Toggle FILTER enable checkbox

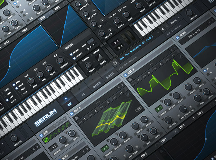pyautogui.click(x=177, y=37)
